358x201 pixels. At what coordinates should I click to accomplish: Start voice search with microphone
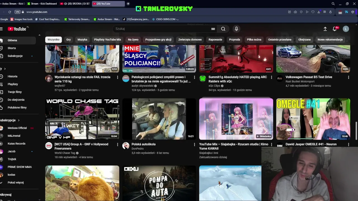236,29
